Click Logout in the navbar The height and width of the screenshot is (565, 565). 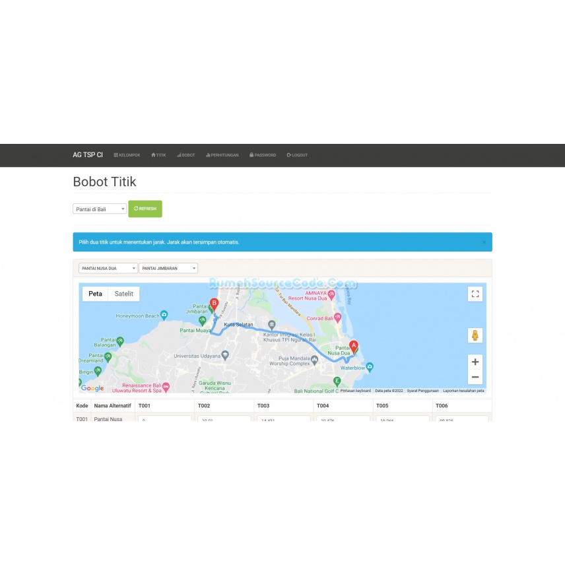[297, 155]
